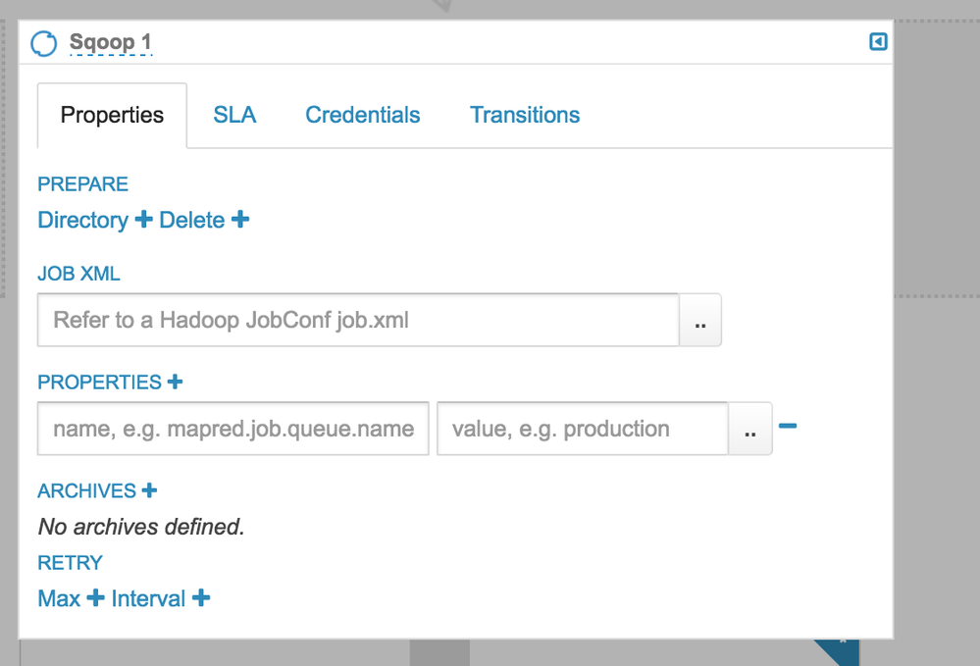
Task: Add a new property with the PROPERTIES plus
Action: click(175, 382)
